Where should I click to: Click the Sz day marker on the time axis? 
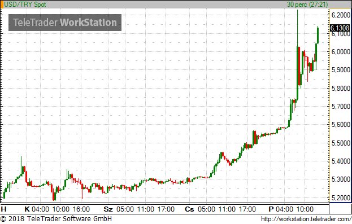tap(108, 209)
